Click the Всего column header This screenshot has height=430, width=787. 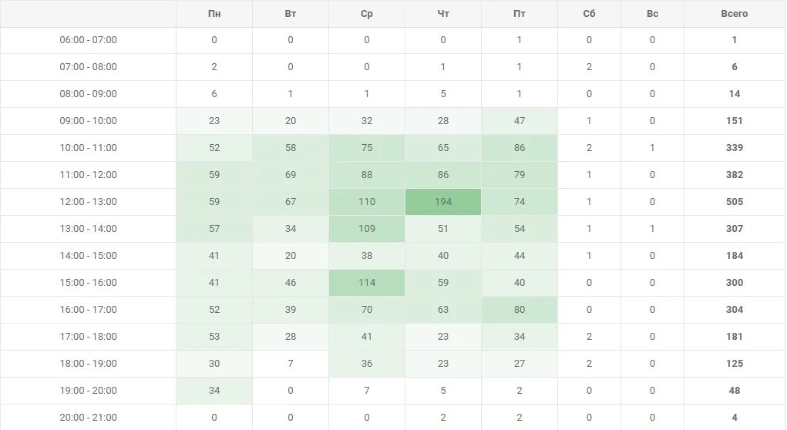pyautogui.click(x=735, y=14)
